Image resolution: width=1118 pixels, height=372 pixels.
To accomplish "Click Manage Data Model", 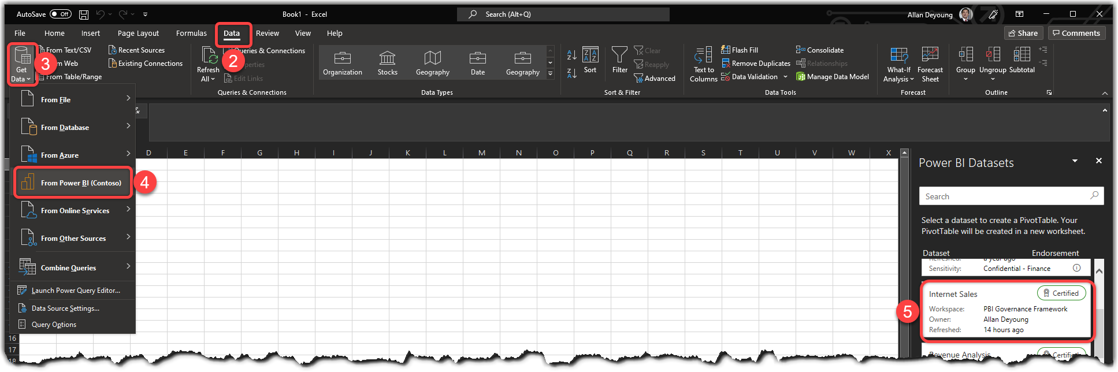I will [x=833, y=77].
